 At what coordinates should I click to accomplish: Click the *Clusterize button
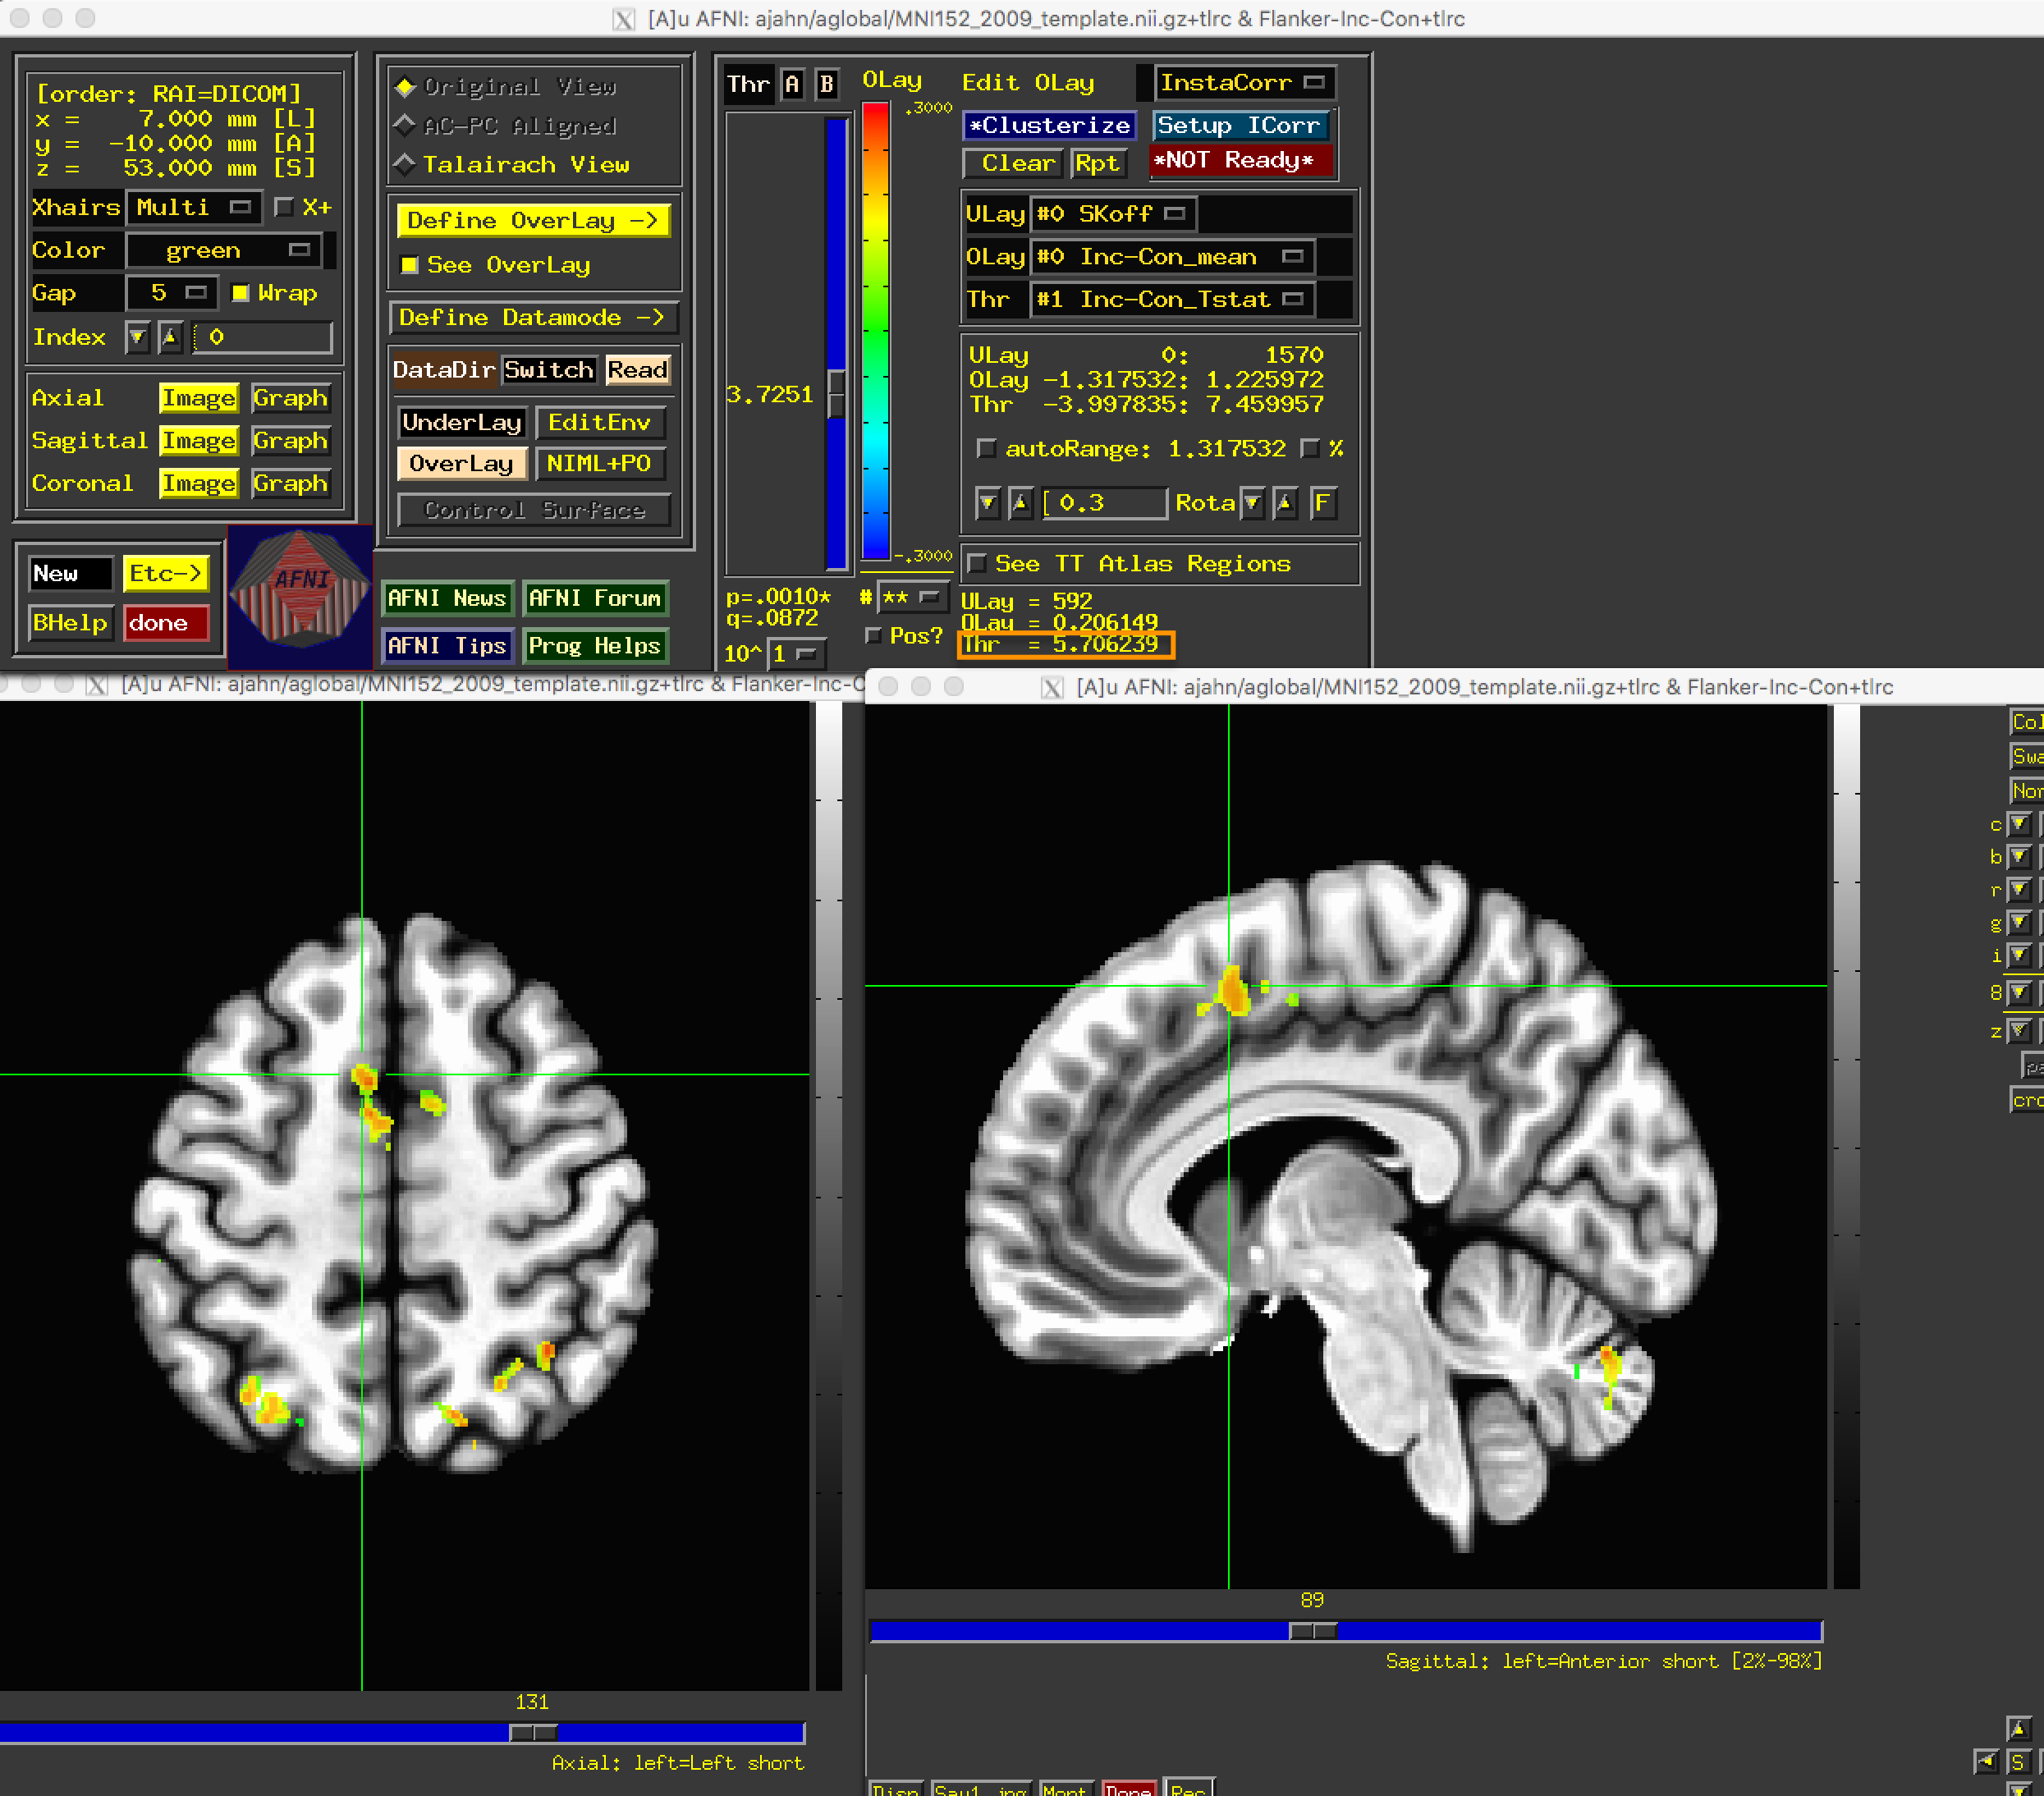(x=1049, y=126)
